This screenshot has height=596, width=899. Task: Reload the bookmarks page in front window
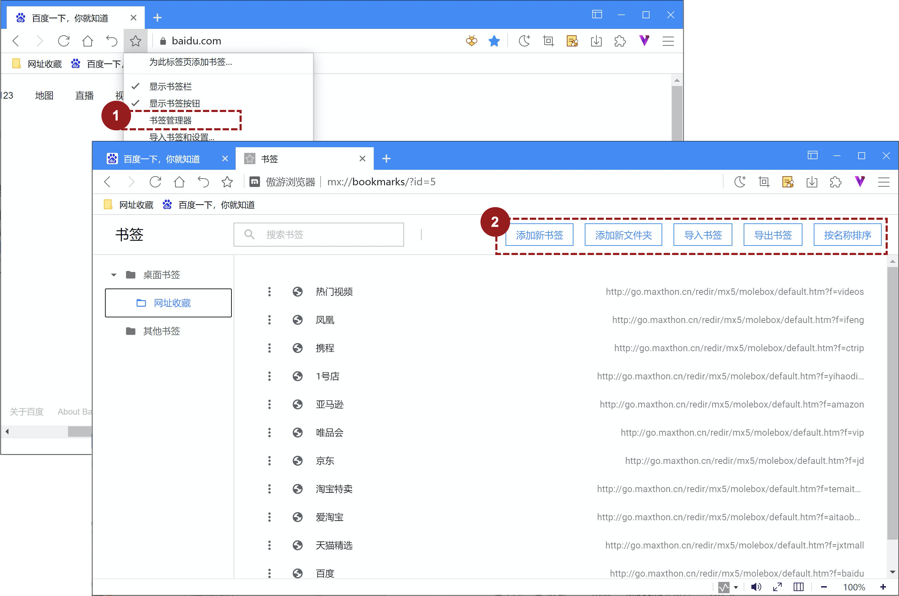coord(155,182)
